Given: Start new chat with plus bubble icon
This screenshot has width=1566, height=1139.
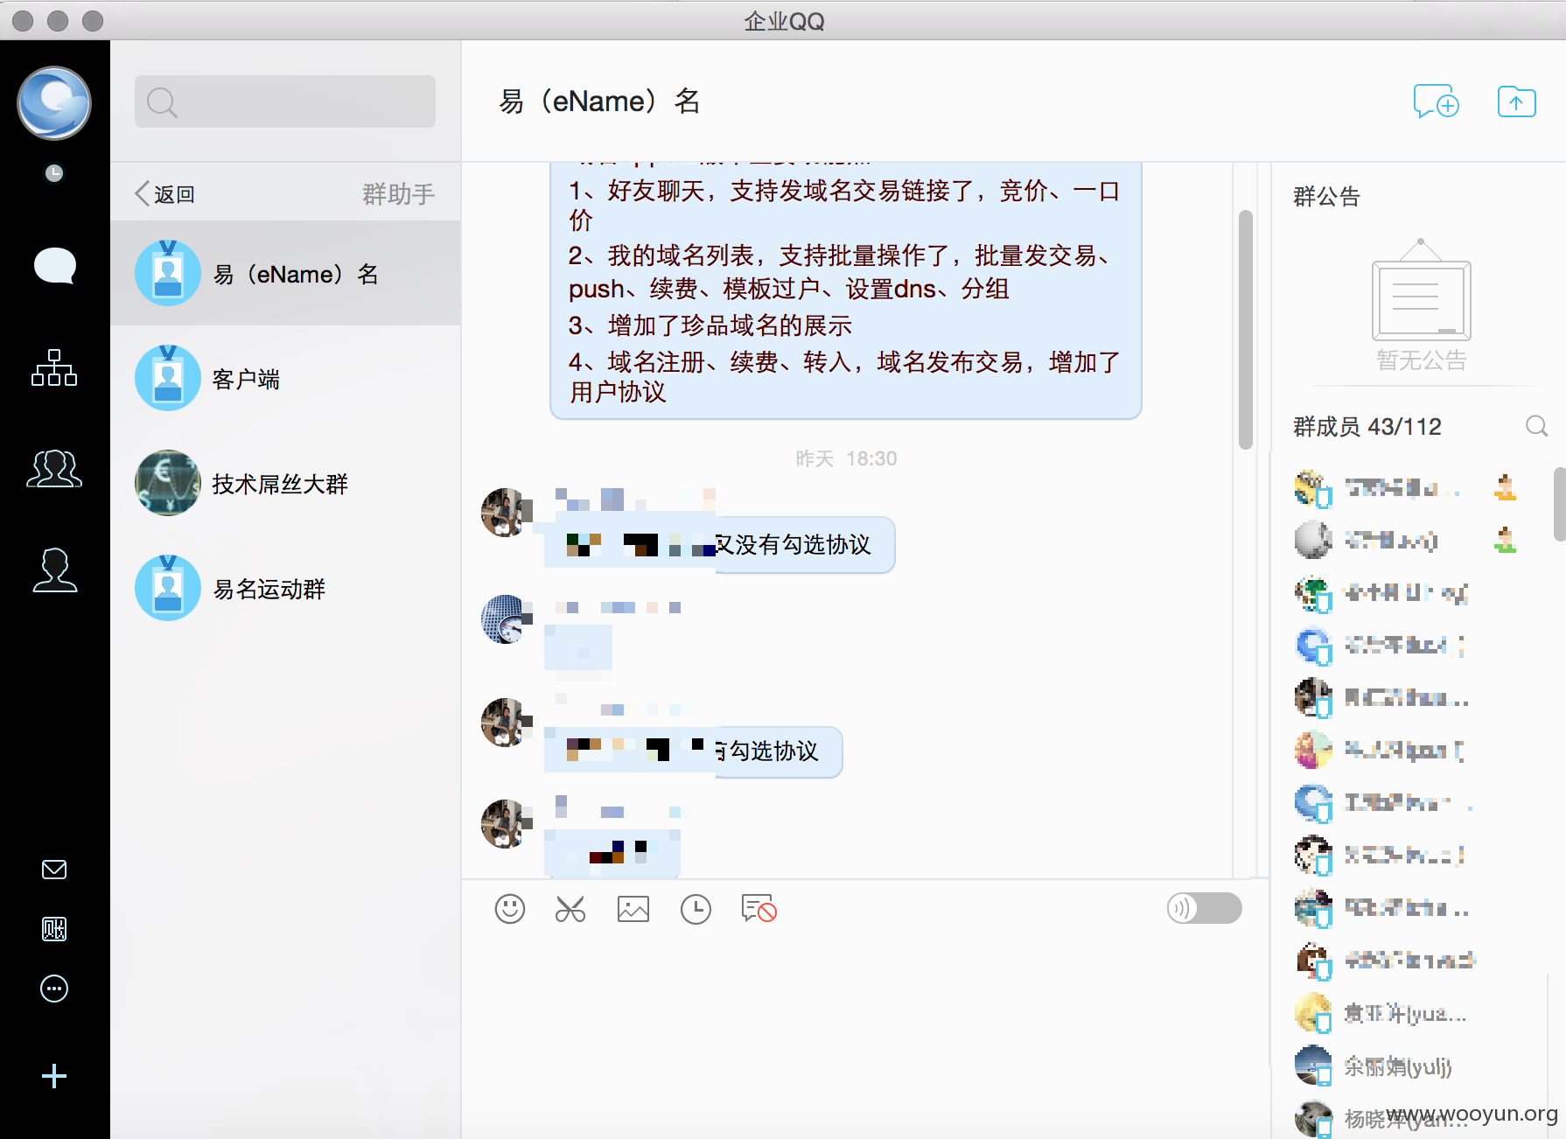Looking at the screenshot, I should click(x=1437, y=101).
